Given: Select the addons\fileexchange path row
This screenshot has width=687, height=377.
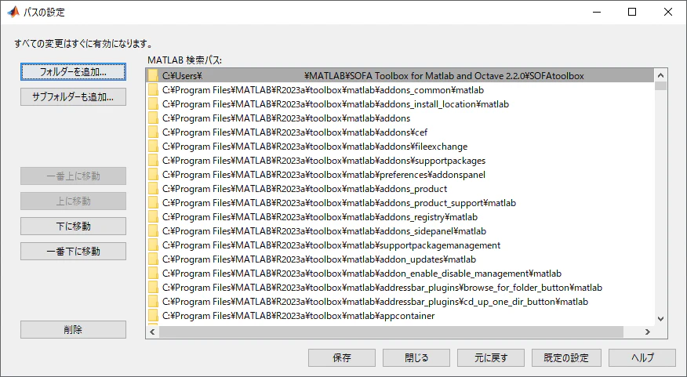Looking at the screenshot, I should click(x=400, y=147).
